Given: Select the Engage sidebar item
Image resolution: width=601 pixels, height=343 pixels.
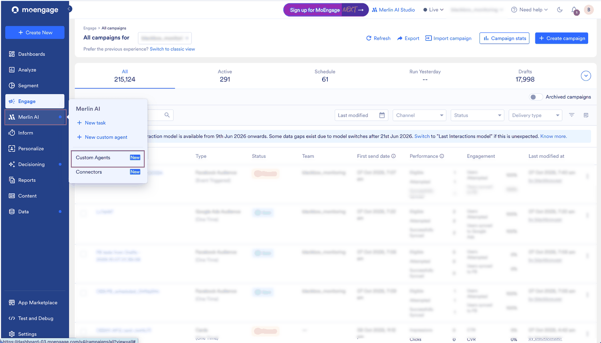Looking at the screenshot, I should pos(35,101).
